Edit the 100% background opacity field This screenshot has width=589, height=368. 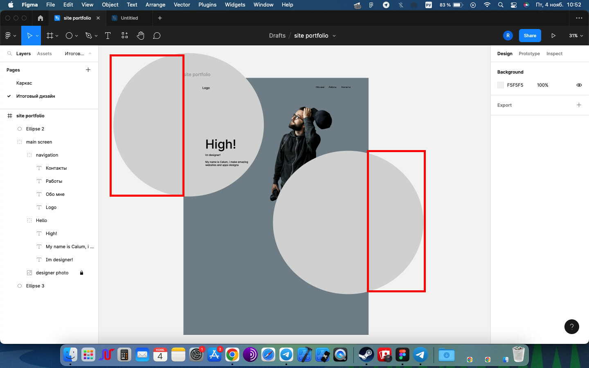coord(543,85)
